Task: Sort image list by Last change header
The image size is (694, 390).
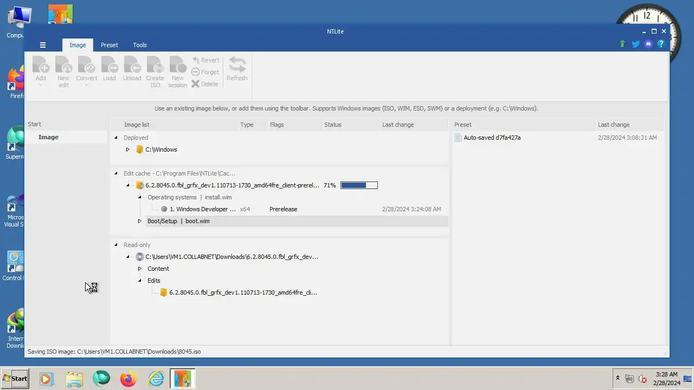Action: [414, 125]
